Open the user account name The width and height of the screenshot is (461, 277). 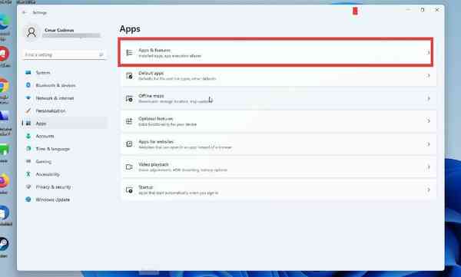click(x=59, y=30)
